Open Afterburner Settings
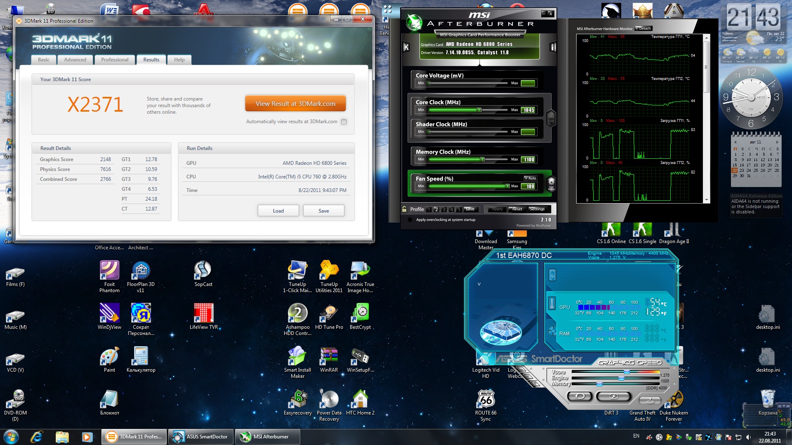The image size is (792, 445). [x=537, y=209]
